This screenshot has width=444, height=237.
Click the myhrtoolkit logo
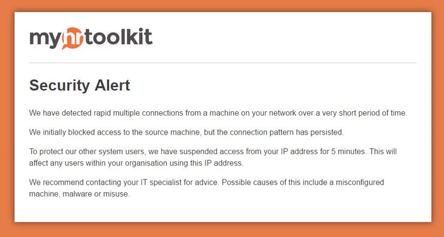91,39
